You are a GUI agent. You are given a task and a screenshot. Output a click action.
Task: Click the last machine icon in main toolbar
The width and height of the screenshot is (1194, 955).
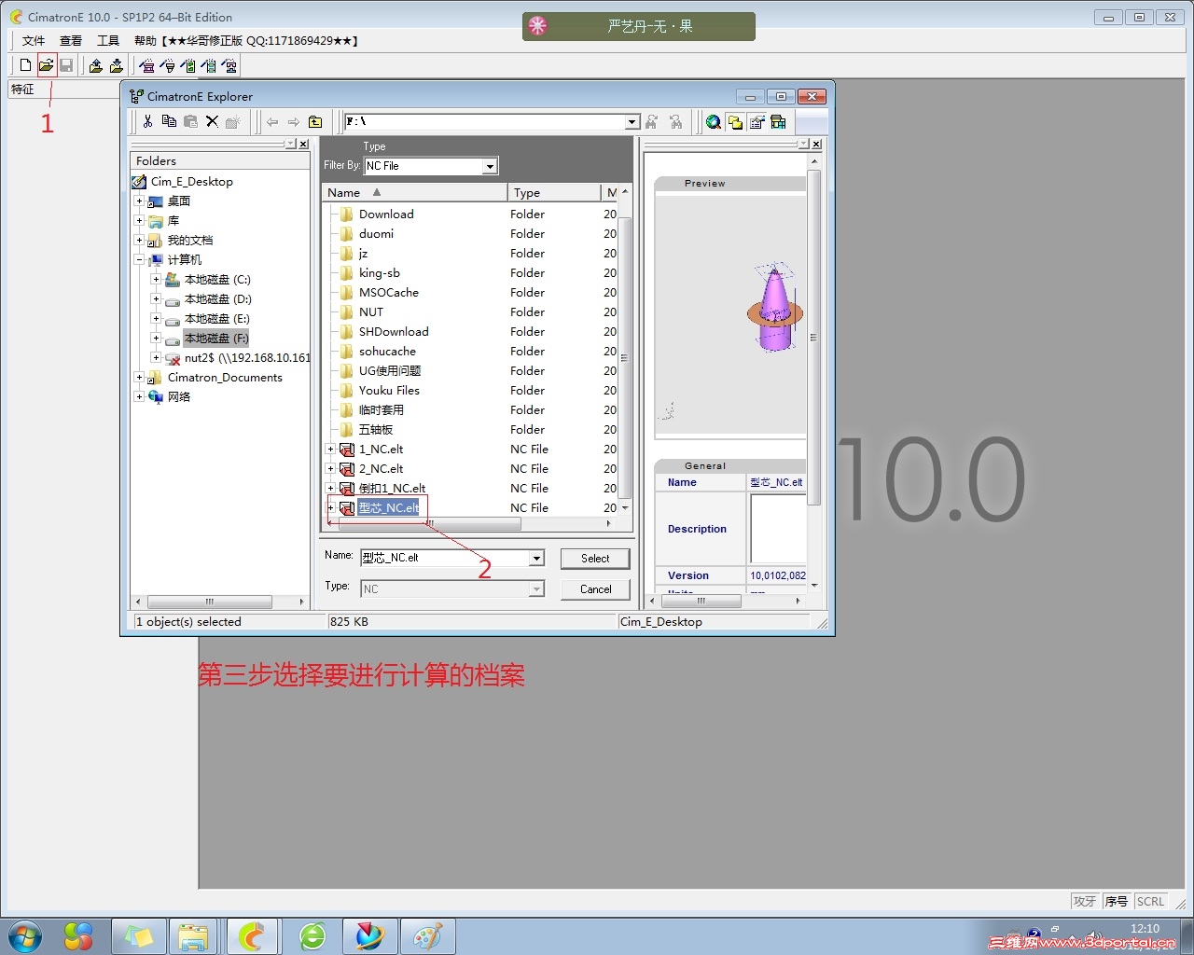pos(229,65)
